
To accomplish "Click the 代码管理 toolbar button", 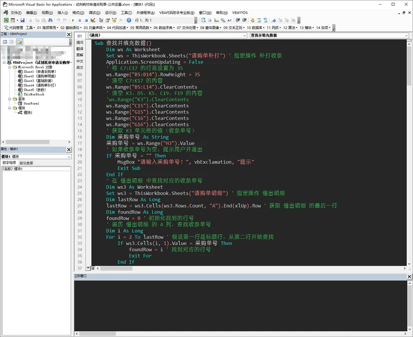I will click(x=14, y=28).
